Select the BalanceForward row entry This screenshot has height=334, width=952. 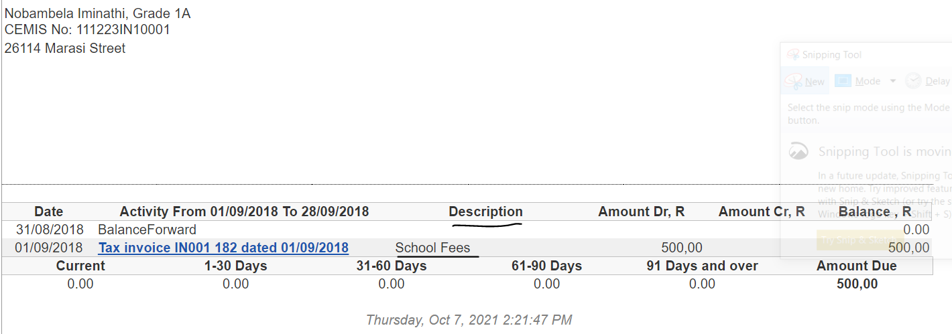[147, 230]
